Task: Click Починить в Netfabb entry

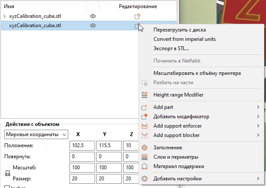Action: pyautogui.click(x=177, y=61)
